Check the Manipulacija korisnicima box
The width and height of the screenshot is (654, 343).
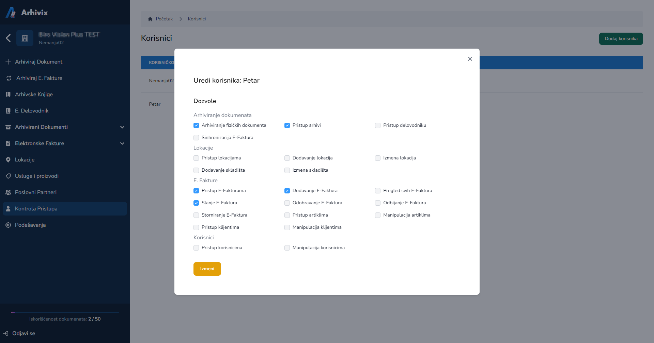[x=287, y=248]
